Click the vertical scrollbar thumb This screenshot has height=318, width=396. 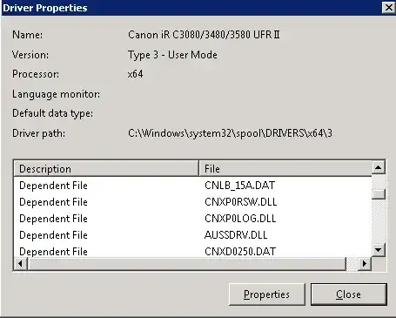point(379,194)
